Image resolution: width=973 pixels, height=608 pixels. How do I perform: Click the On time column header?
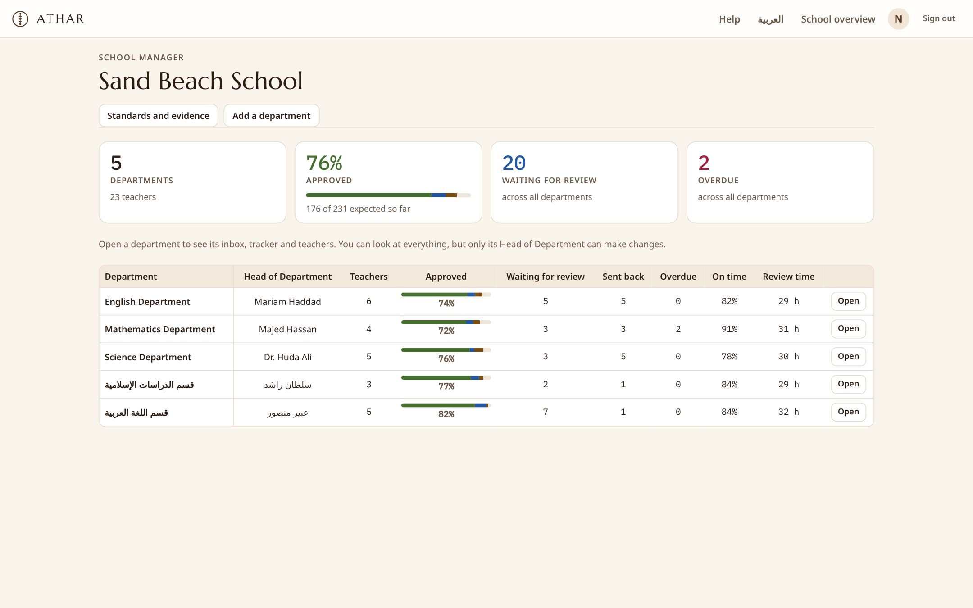pyautogui.click(x=729, y=277)
